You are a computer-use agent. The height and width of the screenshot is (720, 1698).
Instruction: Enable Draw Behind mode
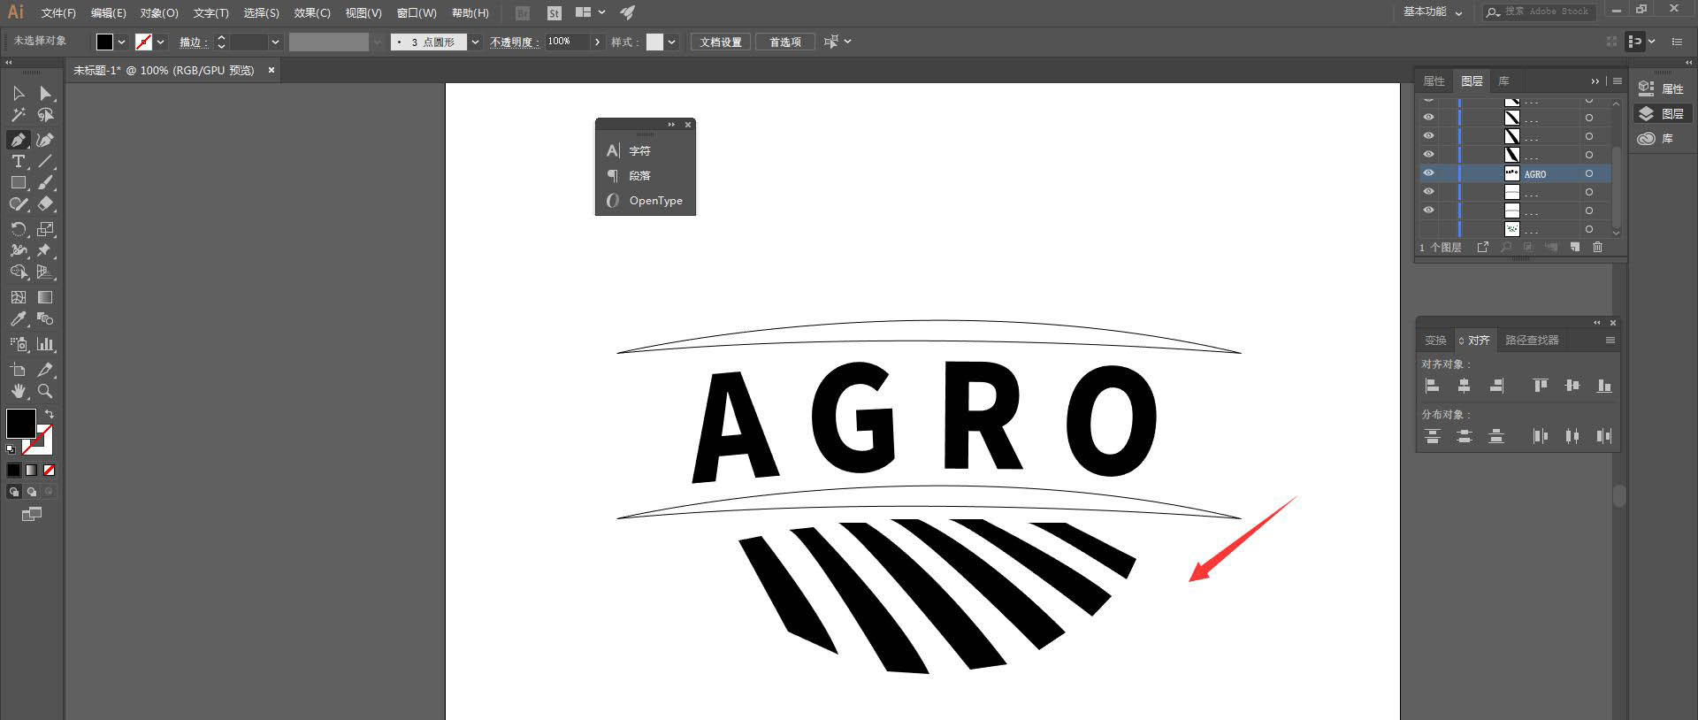pos(32,492)
